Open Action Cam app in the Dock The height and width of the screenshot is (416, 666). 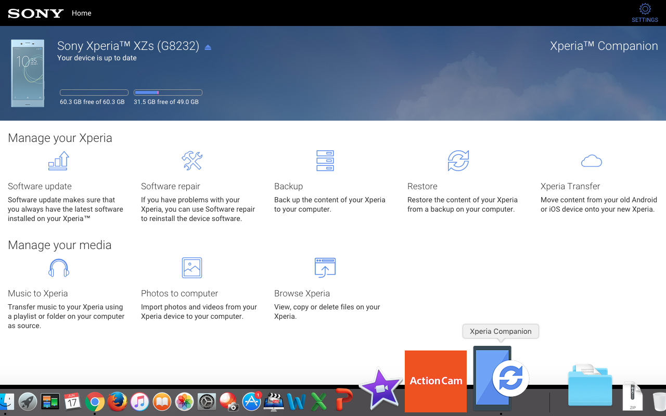click(x=436, y=381)
